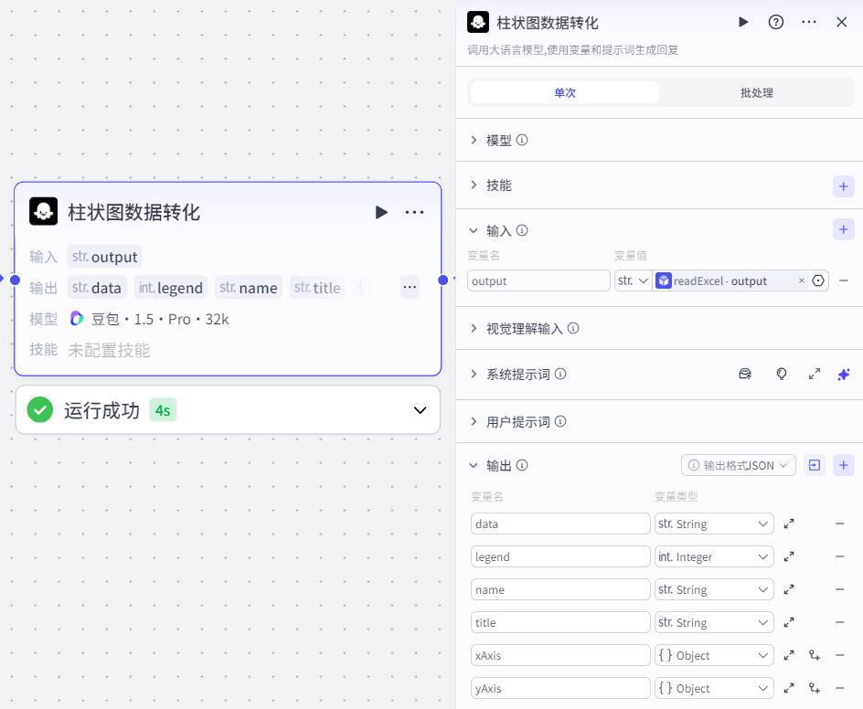Select the 单次 tab
This screenshot has width=863, height=709.
click(564, 91)
